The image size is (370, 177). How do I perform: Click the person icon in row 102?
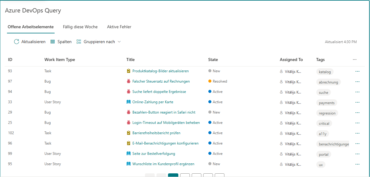(281, 134)
